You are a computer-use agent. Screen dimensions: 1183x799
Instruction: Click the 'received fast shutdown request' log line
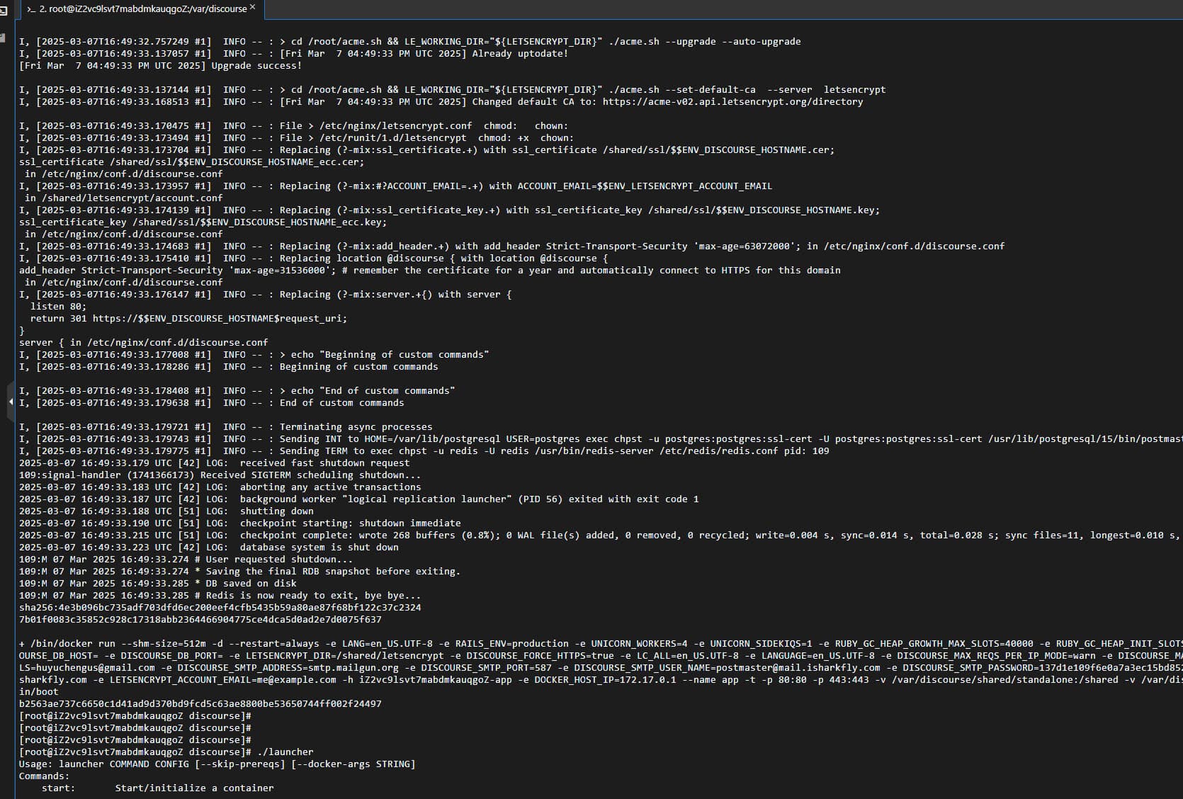point(214,463)
